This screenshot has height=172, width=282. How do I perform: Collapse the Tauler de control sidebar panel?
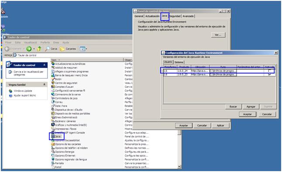44,65
